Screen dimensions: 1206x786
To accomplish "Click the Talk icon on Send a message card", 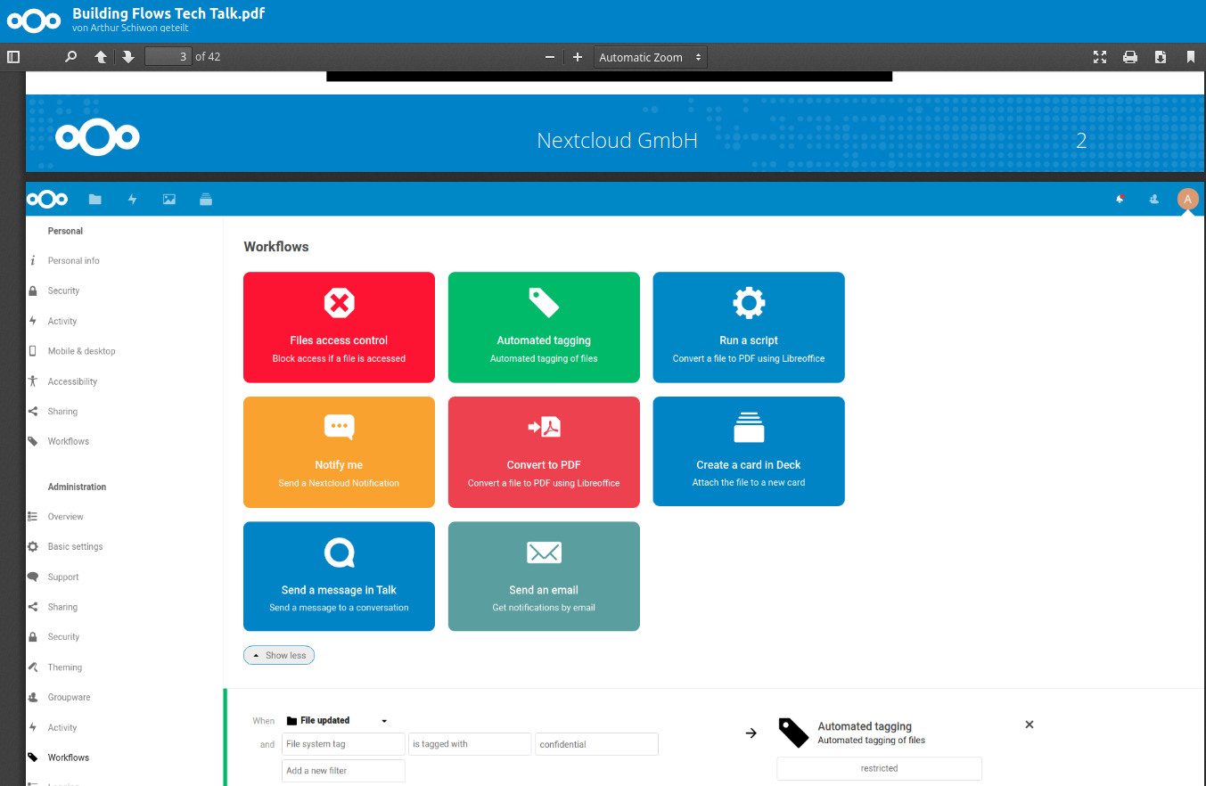I will [339, 553].
